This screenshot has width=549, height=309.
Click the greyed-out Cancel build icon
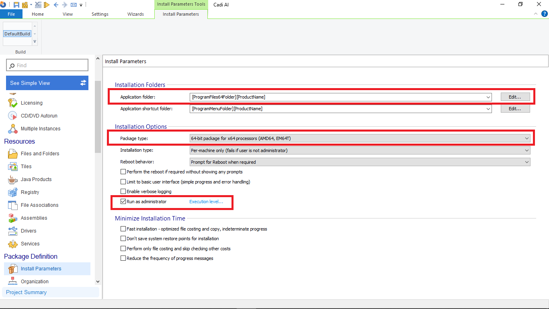pos(38,5)
